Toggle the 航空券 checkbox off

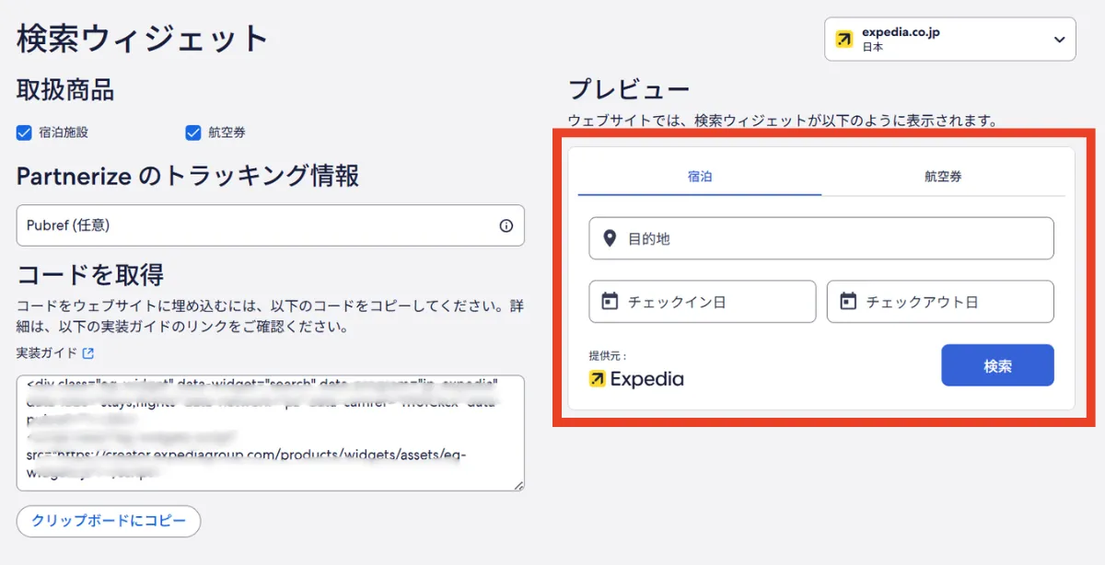[x=192, y=133]
